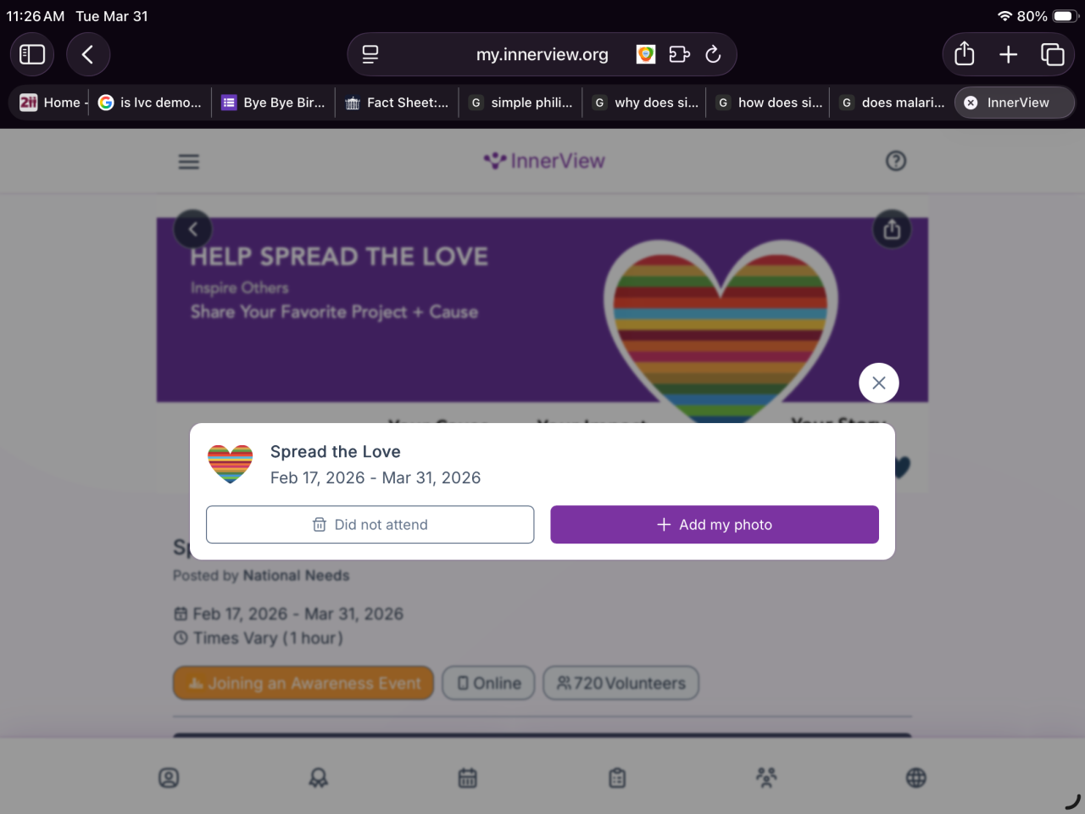Click the extensions puzzle icon in address bar
1085x814 pixels.
click(679, 54)
